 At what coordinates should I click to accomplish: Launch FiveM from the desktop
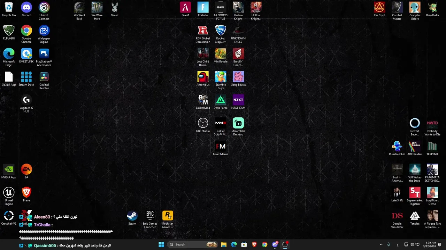[185, 10]
